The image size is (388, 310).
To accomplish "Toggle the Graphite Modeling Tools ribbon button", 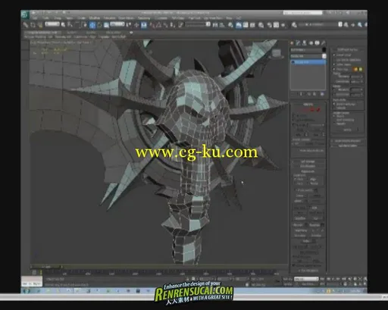I will pyautogui.click(x=239, y=25).
